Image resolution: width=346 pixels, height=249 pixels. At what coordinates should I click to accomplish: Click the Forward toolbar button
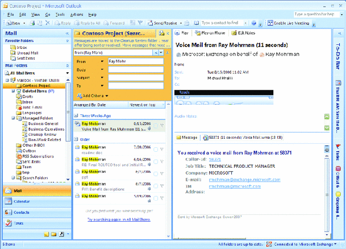(114, 23)
